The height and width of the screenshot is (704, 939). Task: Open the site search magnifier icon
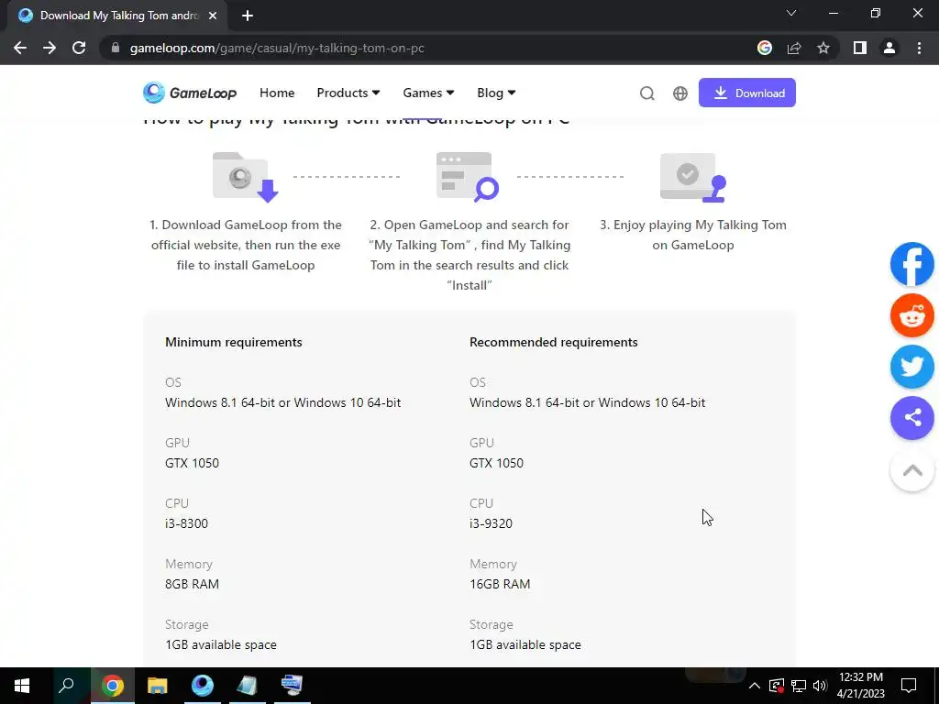tap(646, 93)
